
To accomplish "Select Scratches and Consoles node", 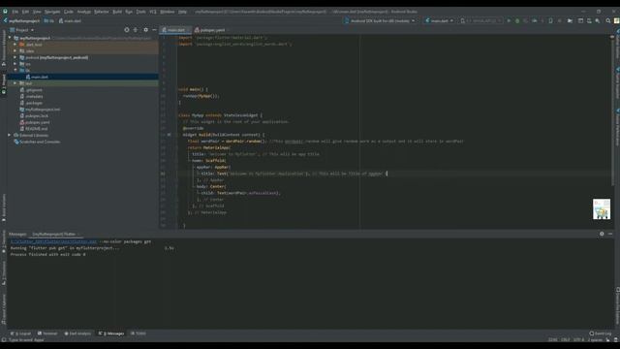I will [x=40, y=142].
